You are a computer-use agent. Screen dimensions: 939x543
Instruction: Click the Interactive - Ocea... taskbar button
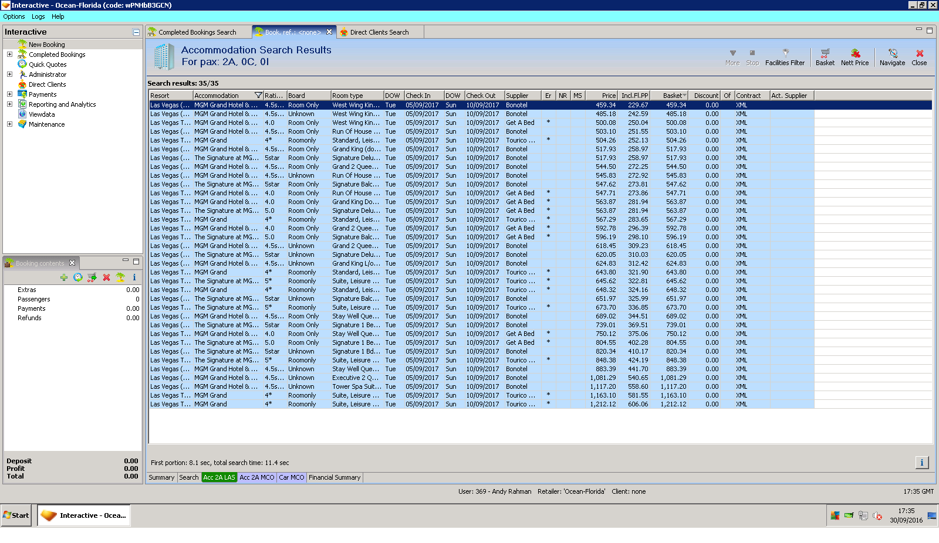click(84, 515)
